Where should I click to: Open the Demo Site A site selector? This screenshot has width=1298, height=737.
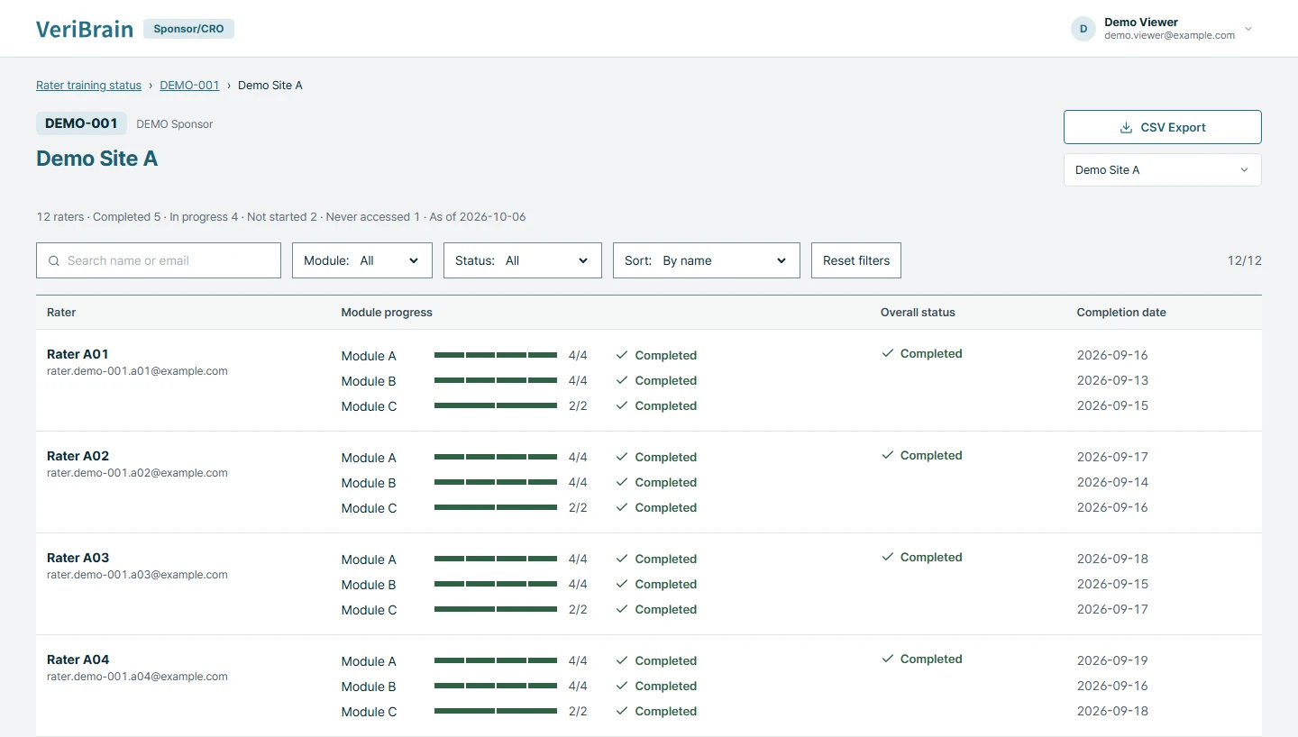click(x=1163, y=169)
